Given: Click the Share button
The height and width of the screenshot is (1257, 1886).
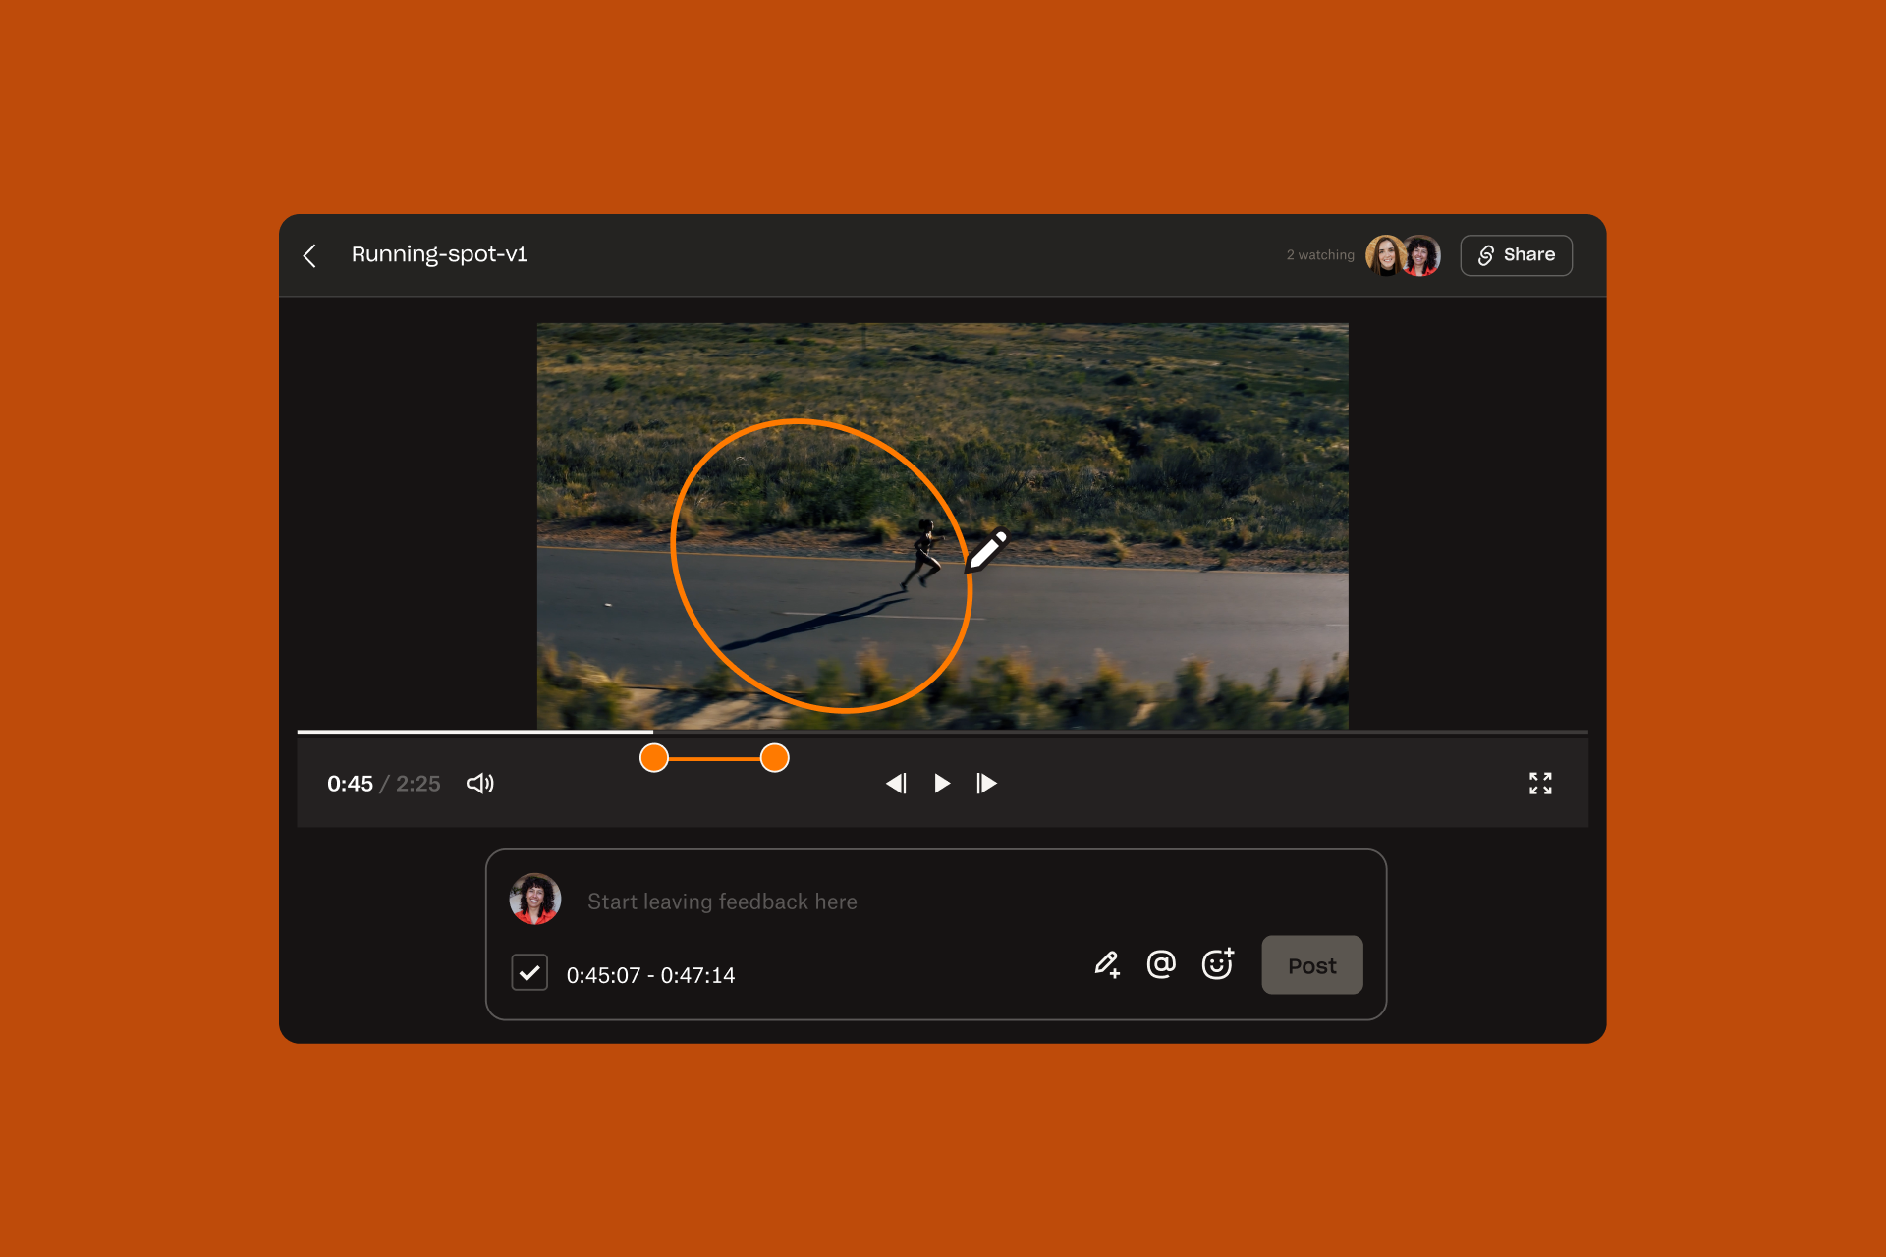Looking at the screenshot, I should click(x=1516, y=255).
